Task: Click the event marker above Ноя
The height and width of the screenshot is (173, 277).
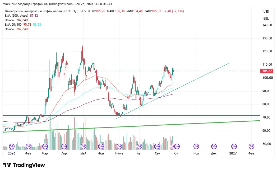Action: (x=196, y=147)
